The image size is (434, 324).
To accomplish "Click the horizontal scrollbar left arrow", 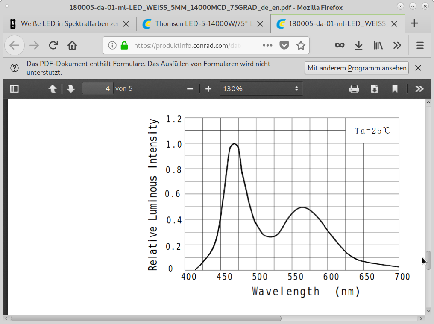I will click(6, 318).
